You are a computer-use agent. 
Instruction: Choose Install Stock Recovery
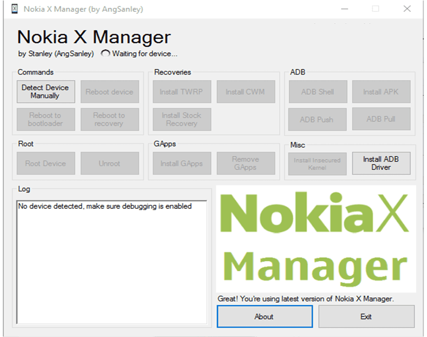182,119
